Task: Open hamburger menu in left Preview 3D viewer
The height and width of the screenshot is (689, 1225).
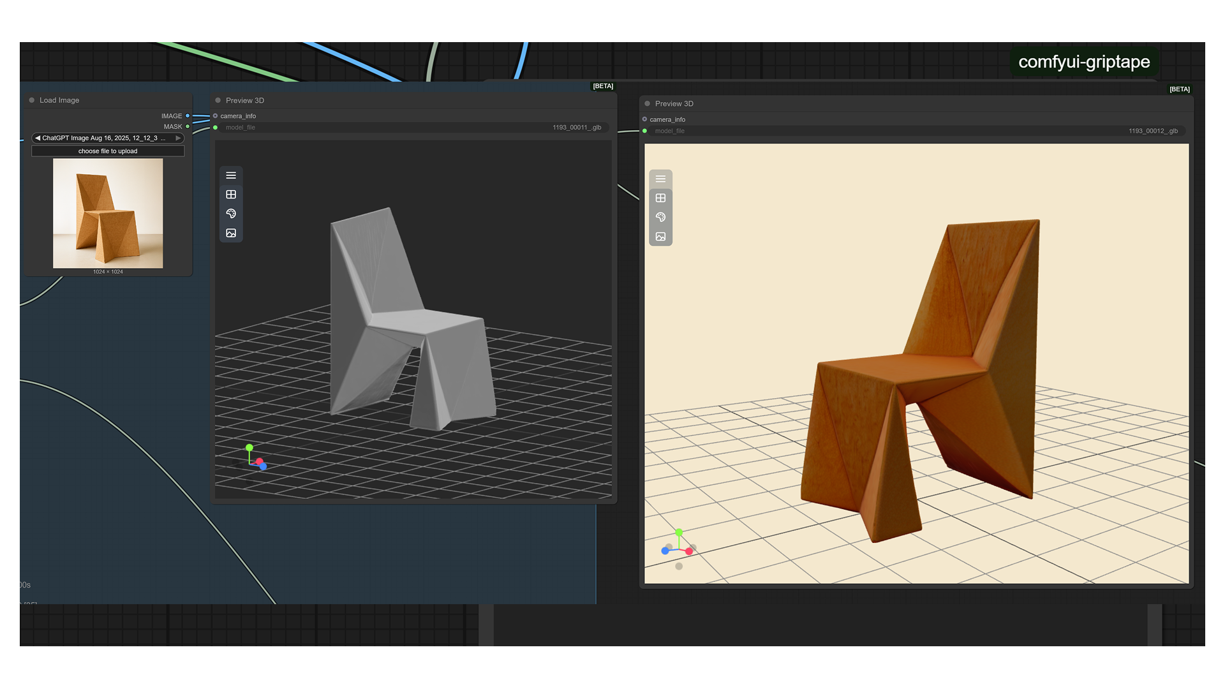Action: pos(231,175)
